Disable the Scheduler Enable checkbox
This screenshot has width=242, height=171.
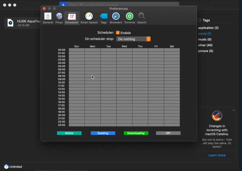(118, 33)
